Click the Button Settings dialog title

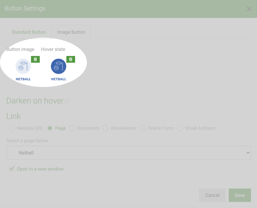click(x=25, y=8)
